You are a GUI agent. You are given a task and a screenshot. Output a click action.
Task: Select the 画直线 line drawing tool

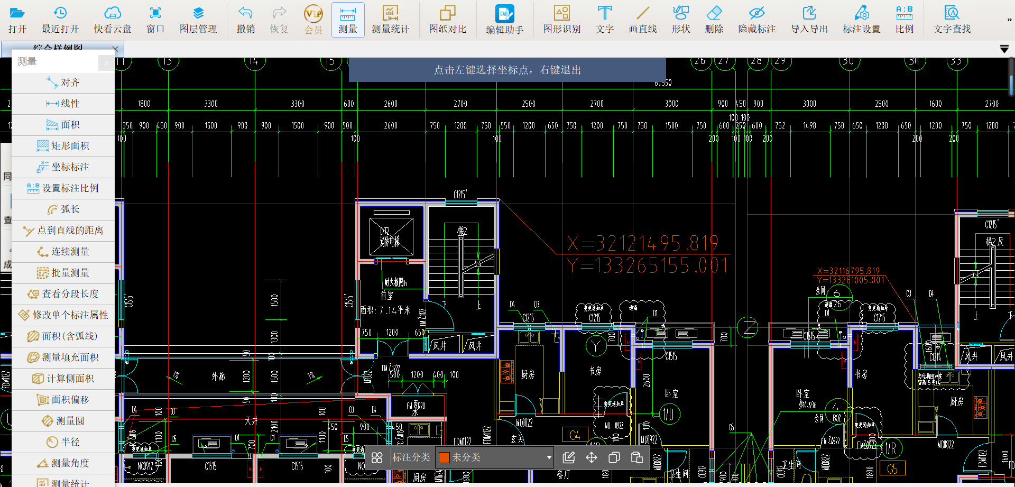coord(643,20)
